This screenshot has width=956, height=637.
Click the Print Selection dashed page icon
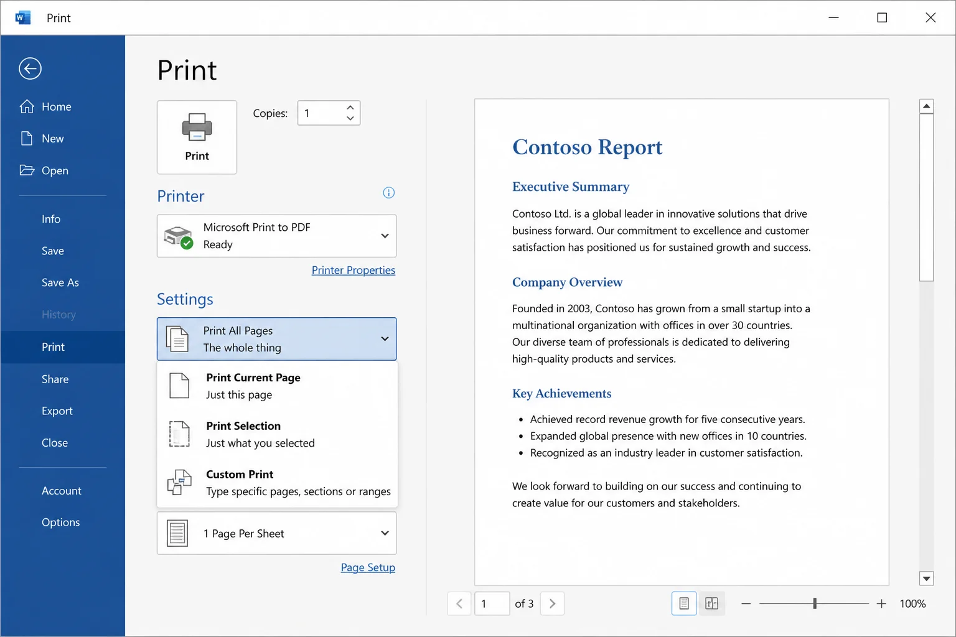pos(179,434)
